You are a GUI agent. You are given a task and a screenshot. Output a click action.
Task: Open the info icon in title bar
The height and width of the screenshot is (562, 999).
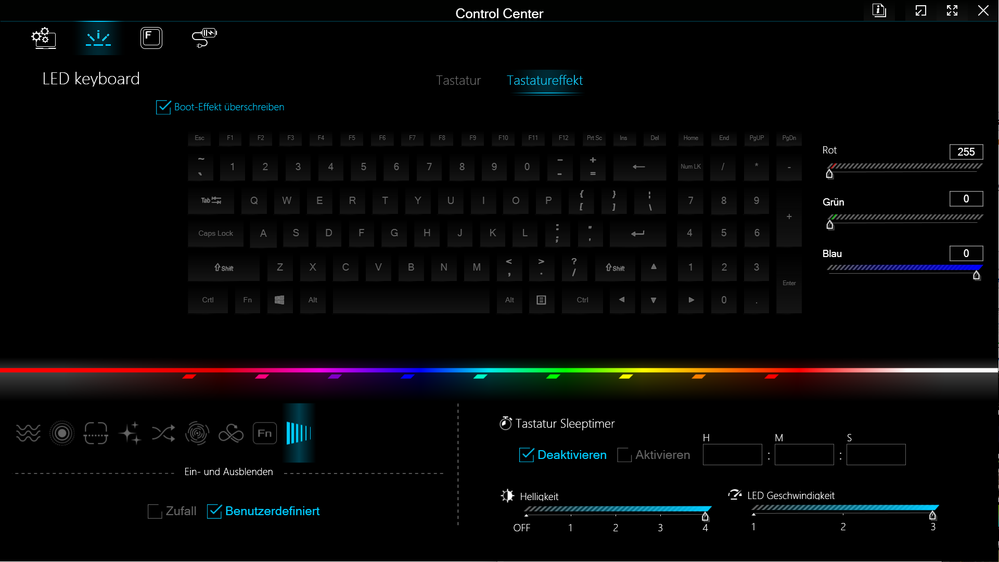(879, 10)
